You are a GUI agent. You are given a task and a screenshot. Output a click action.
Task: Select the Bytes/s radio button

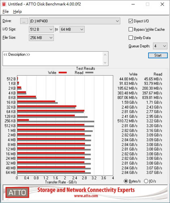(126, 181)
